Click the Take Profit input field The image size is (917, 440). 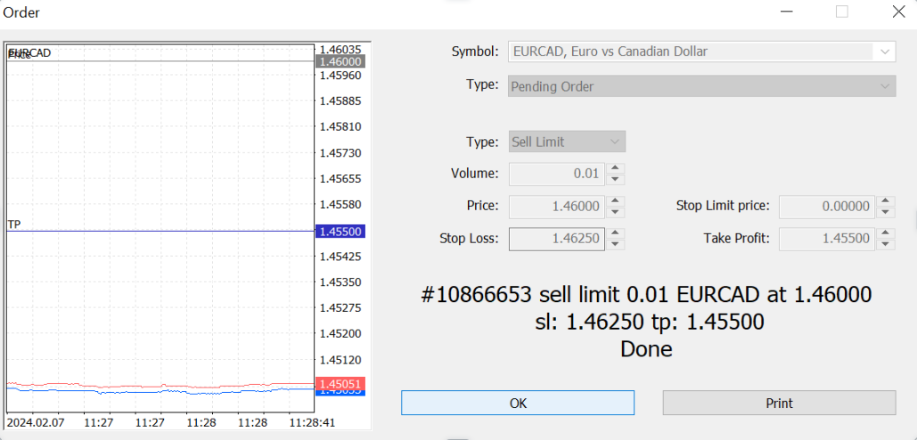click(x=826, y=239)
